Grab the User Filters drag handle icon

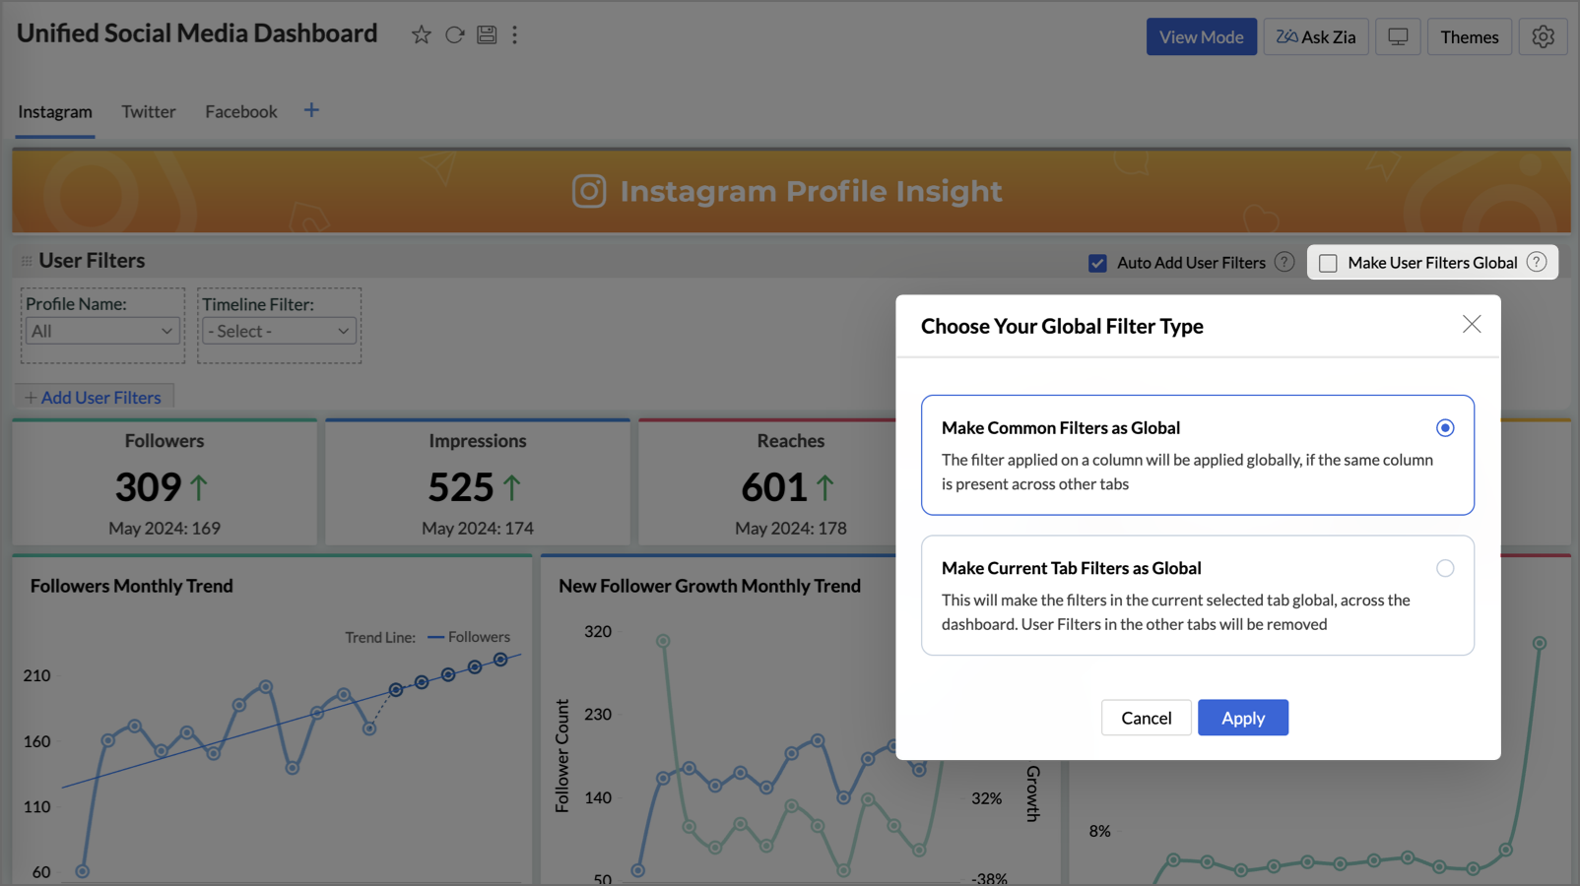pyautogui.click(x=27, y=261)
